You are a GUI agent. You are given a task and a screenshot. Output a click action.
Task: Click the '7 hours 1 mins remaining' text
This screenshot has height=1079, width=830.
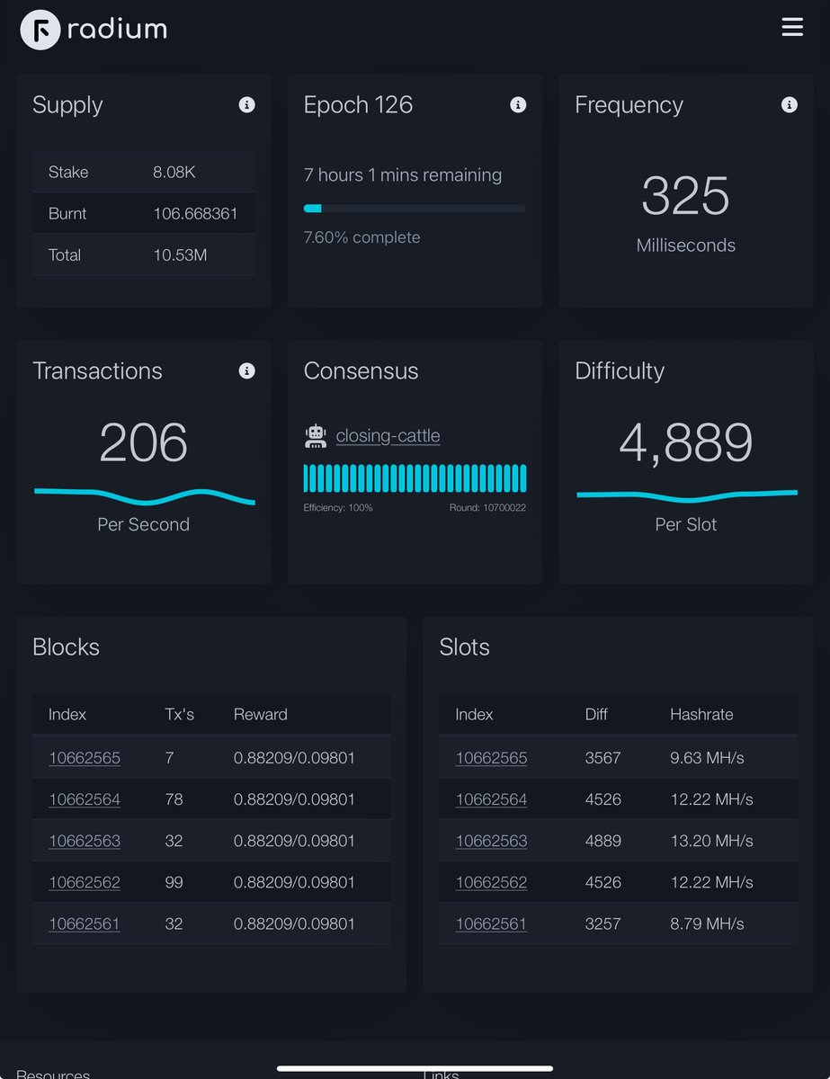pyautogui.click(x=403, y=175)
